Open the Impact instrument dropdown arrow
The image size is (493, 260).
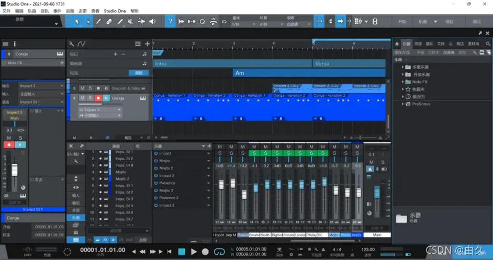point(208,153)
